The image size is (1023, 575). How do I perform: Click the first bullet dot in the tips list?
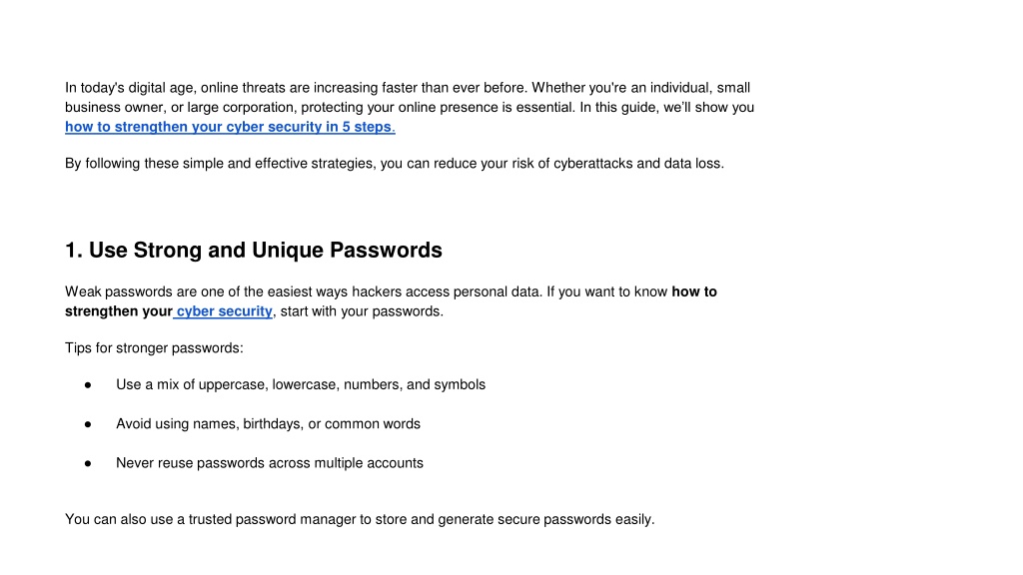[x=88, y=385]
